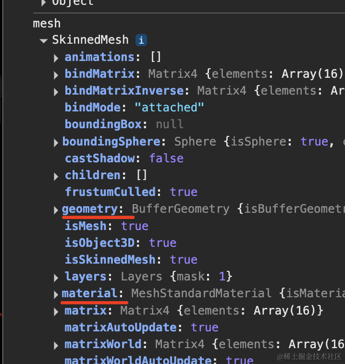The width and height of the screenshot is (345, 364).
Task: Click the boundingBox property key
Action: tap(103, 124)
